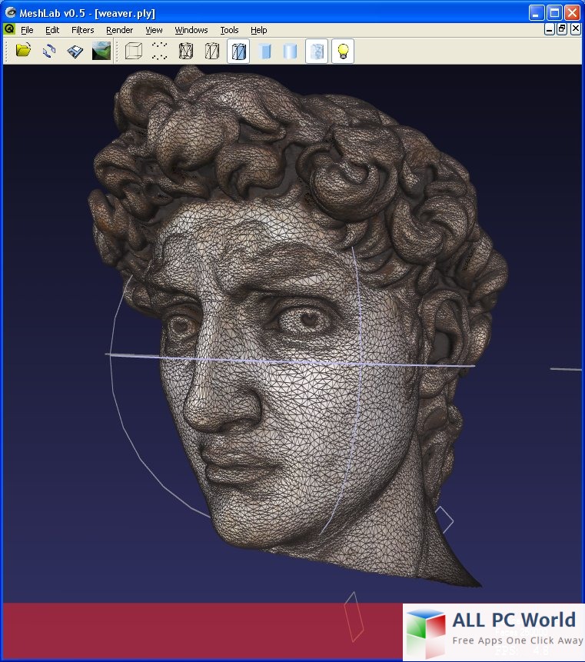Screen dimensions: 585x662
Task: Minimize the MeshLab main window
Action: click(536, 12)
